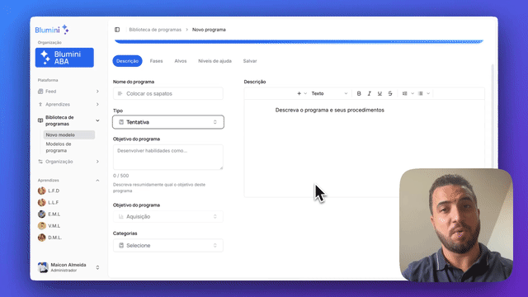
Task: Collapse the Aprendizes list section
Action: pyautogui.click(x=97, y=181)
